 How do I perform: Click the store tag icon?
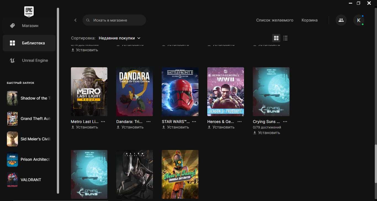click(12, 26)
